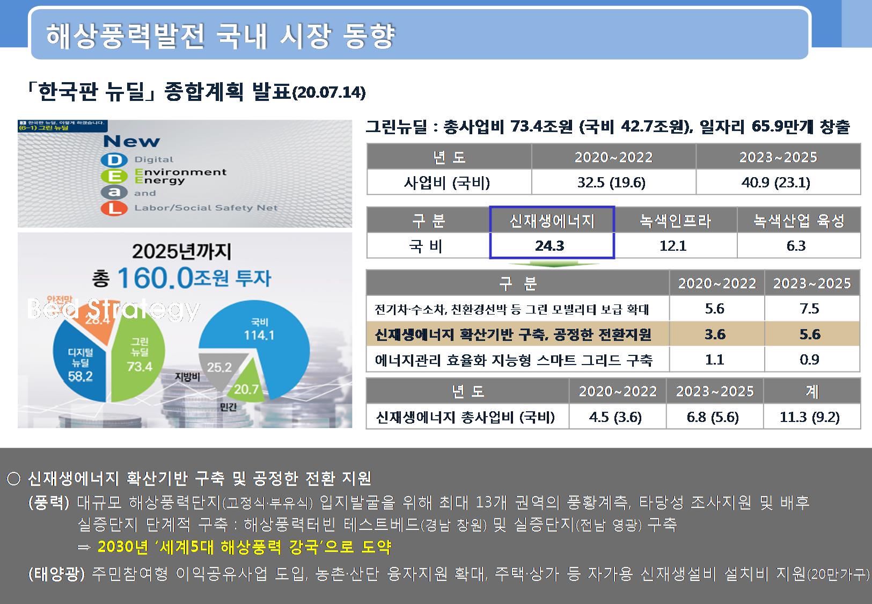Select the slide title 해상풍력발전 국내 시장 동향
The height and width of the screenshot is (604, 872).
click(x=221, y=36)
